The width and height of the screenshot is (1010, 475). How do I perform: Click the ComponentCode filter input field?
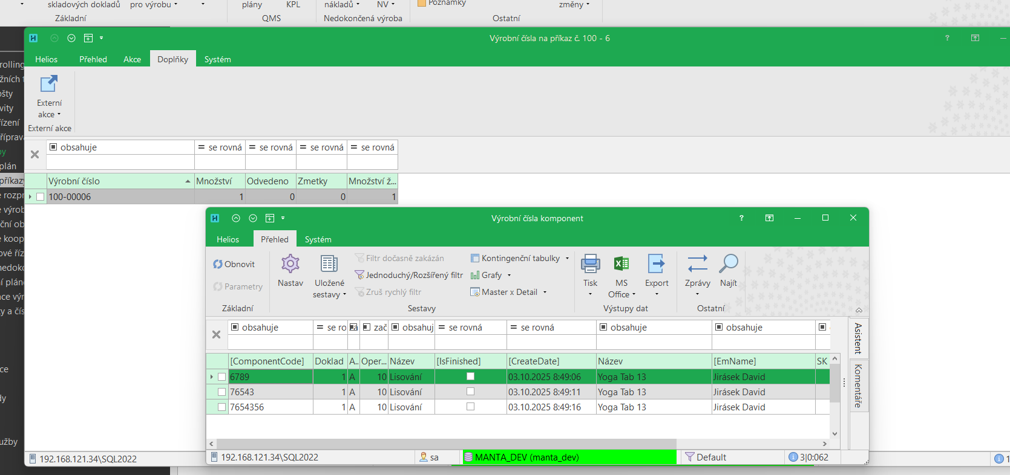point(270,343)
